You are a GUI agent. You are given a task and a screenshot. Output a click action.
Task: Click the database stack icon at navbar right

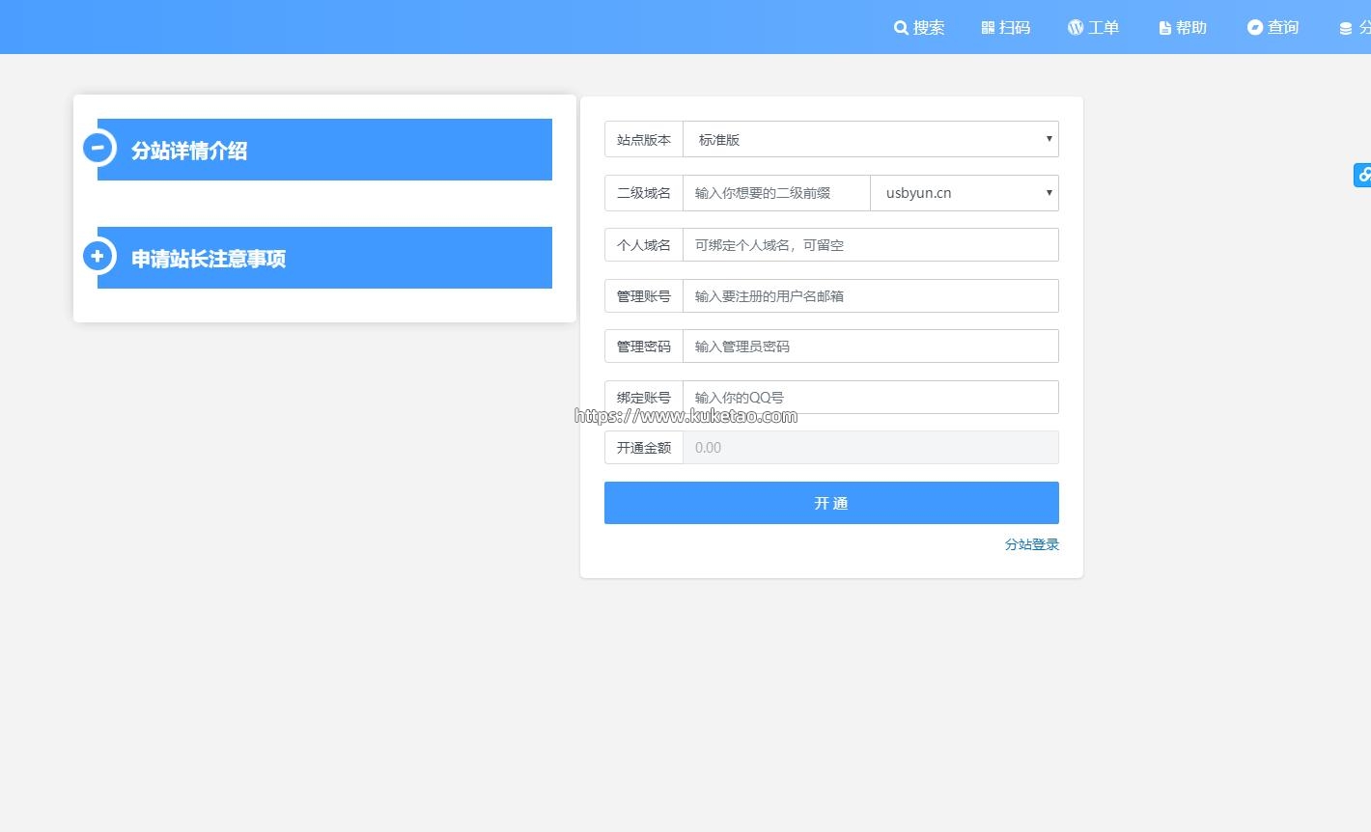click(1346, 29)
